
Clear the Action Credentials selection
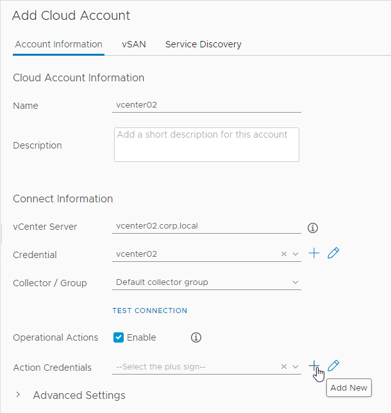tap(284, 367)
